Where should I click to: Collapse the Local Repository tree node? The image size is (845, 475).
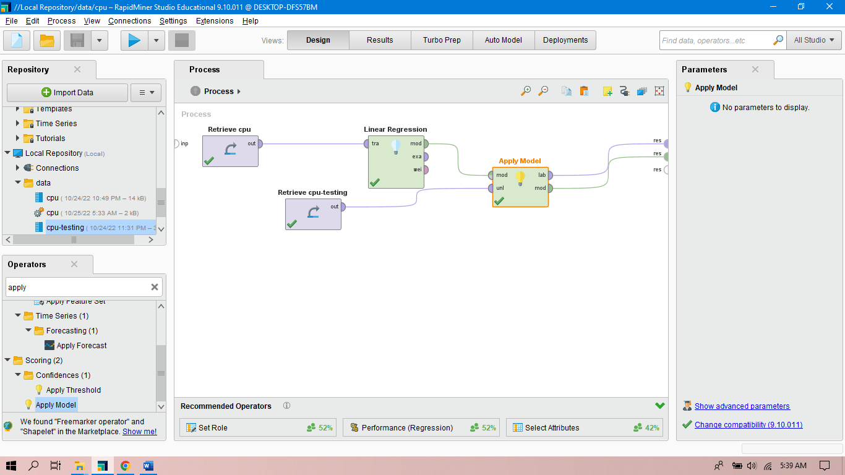7,153
